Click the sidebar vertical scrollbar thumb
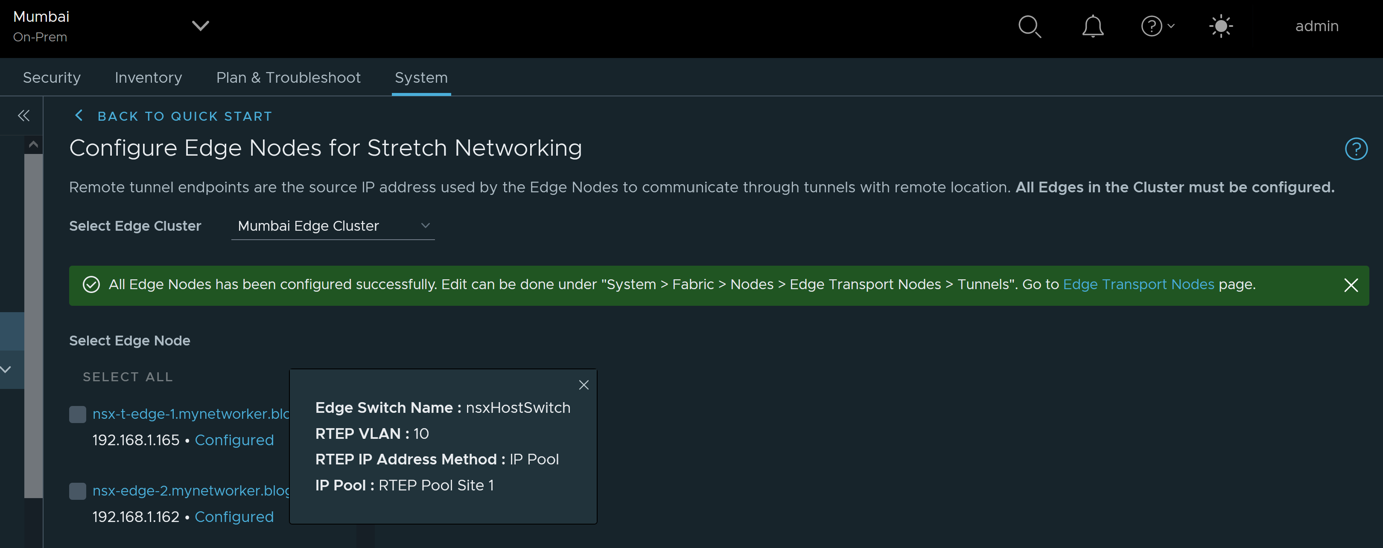The image size is (1383, 548). [33, 322]
